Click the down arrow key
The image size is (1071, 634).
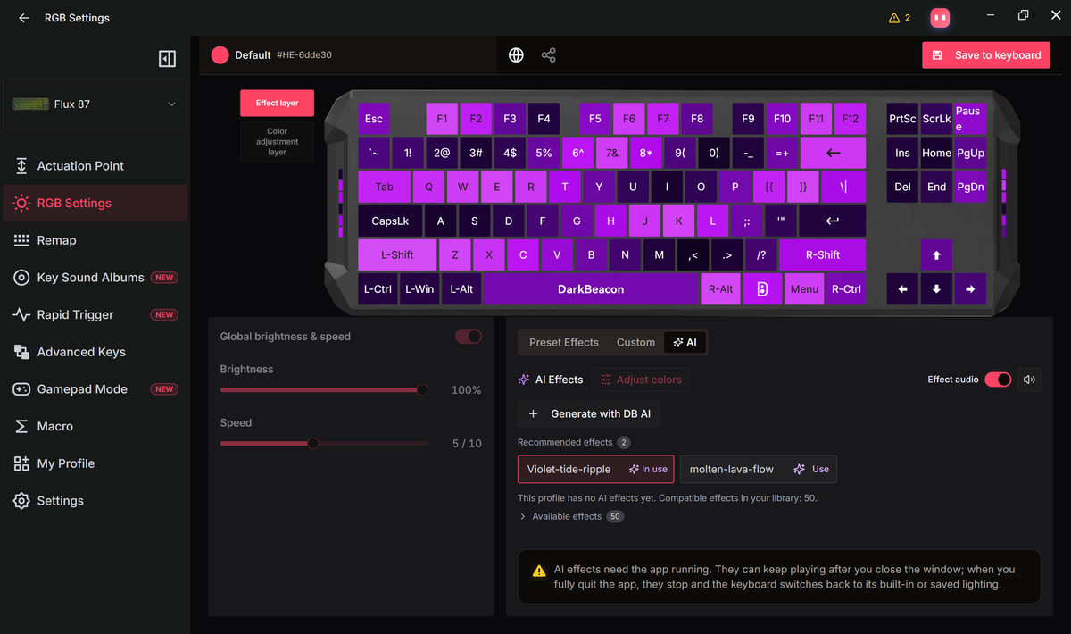(936, 289)
